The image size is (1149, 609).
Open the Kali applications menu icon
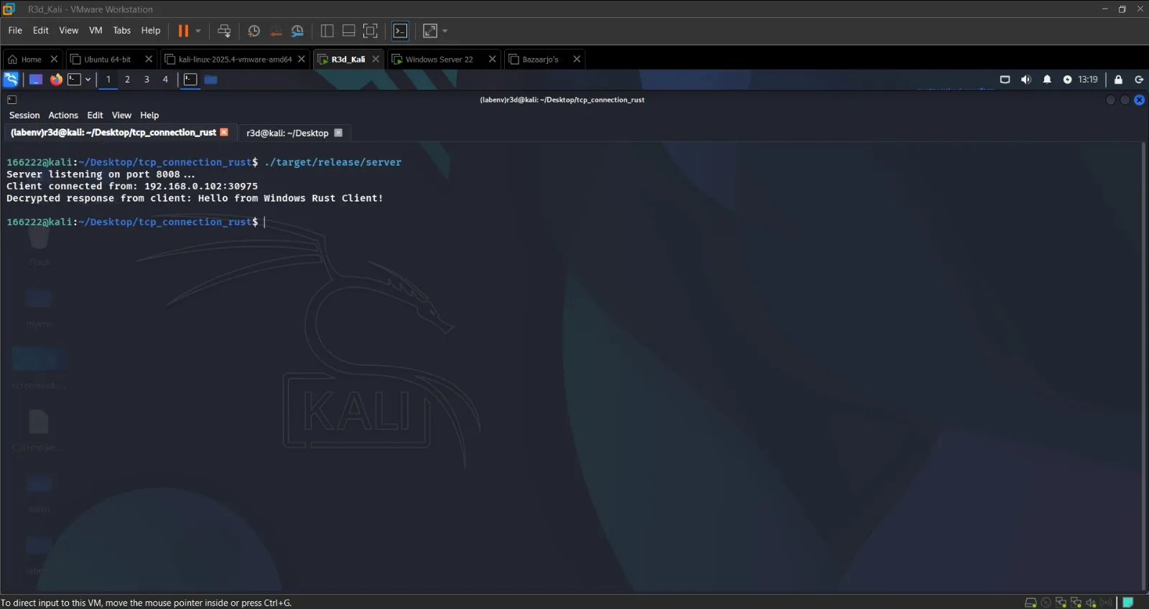(x=11, y=80)
